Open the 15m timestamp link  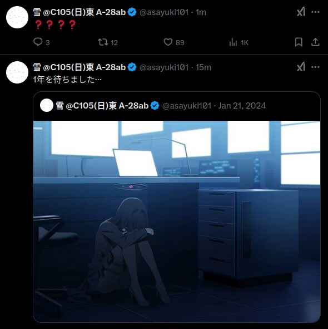pos(203,67)
